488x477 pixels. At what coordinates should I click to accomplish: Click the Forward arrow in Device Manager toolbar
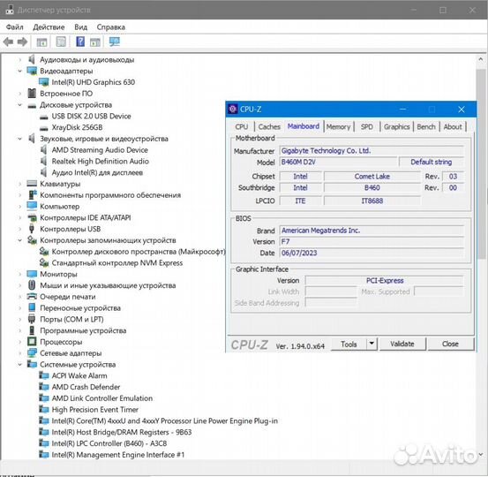[22, 42]
